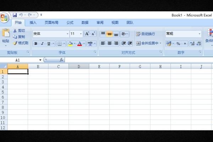This screenshot has width=213, height=142.
Task: Click the insert function fx icon
Action: 61,60
